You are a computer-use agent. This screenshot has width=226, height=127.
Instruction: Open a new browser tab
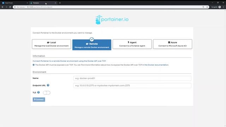point(60,3)
